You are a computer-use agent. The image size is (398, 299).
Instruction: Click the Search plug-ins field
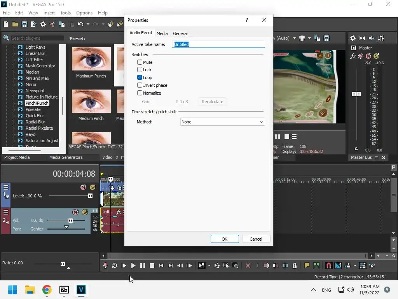coord(37,38)
